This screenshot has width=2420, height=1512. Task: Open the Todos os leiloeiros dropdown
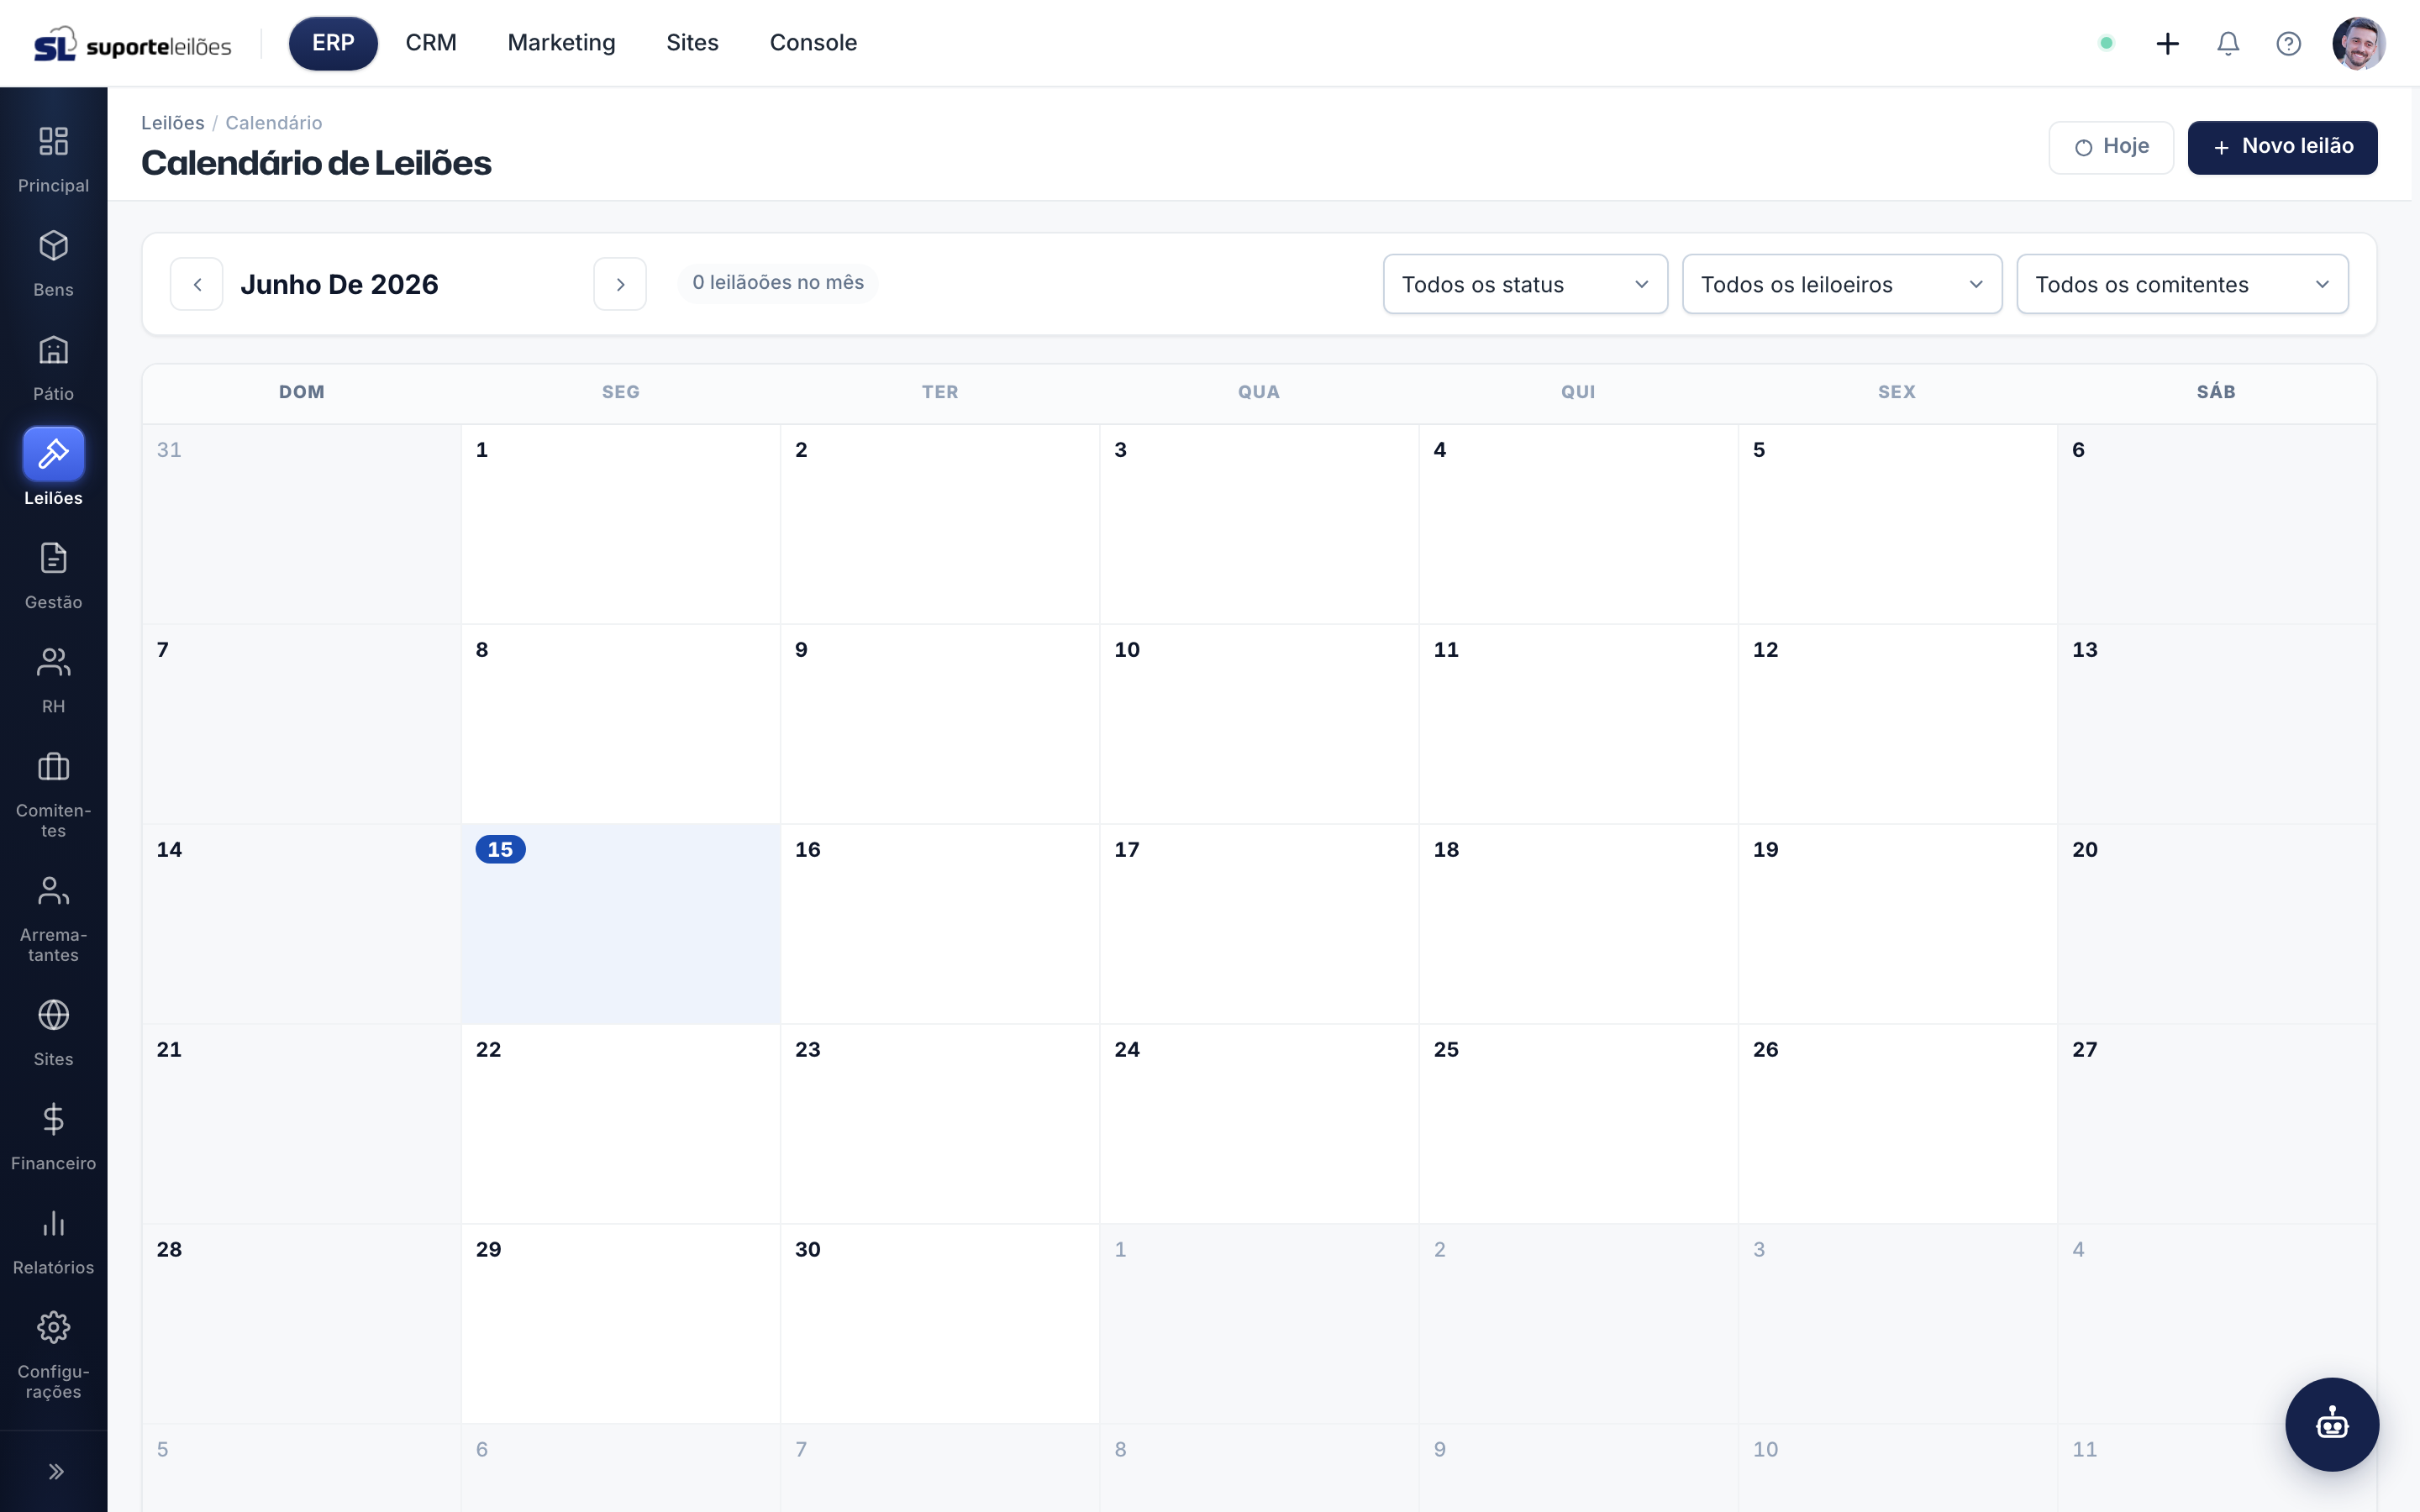click(x=1842, y=284)
